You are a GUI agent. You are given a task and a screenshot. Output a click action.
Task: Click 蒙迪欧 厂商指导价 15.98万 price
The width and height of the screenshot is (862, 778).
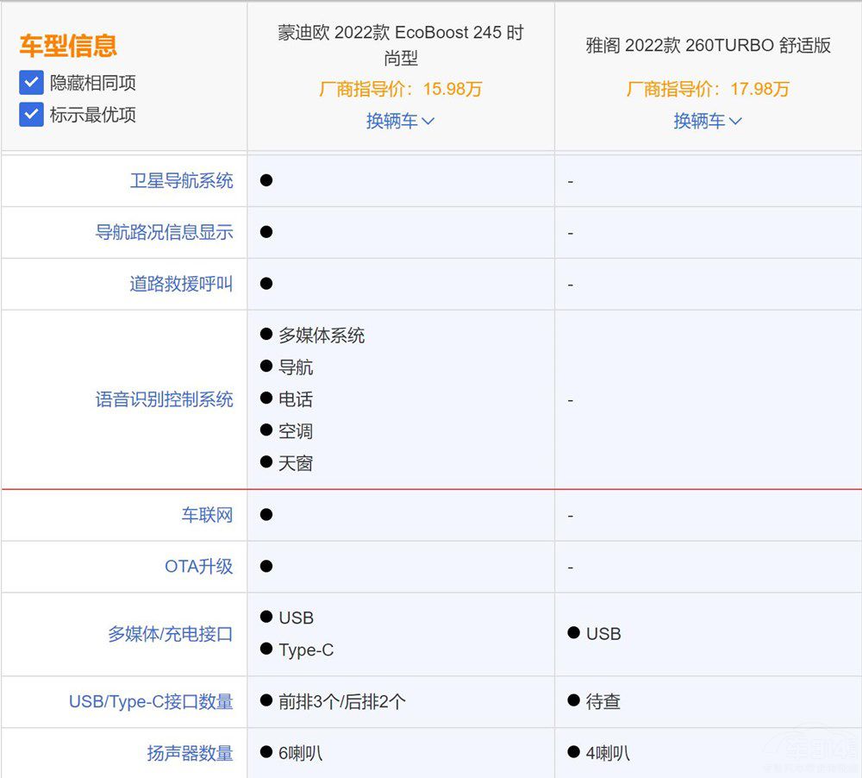(400, 89)
